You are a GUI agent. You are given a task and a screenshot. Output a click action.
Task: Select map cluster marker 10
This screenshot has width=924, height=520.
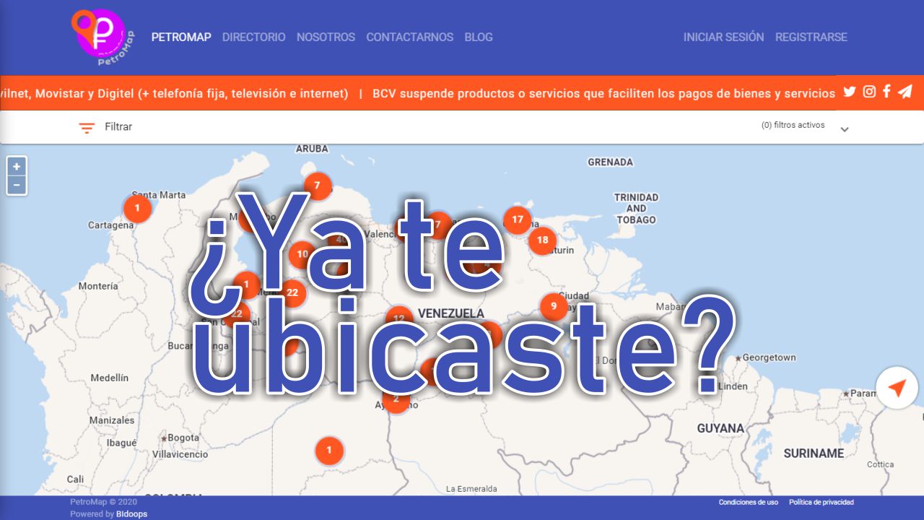click(x=302, y=254)
